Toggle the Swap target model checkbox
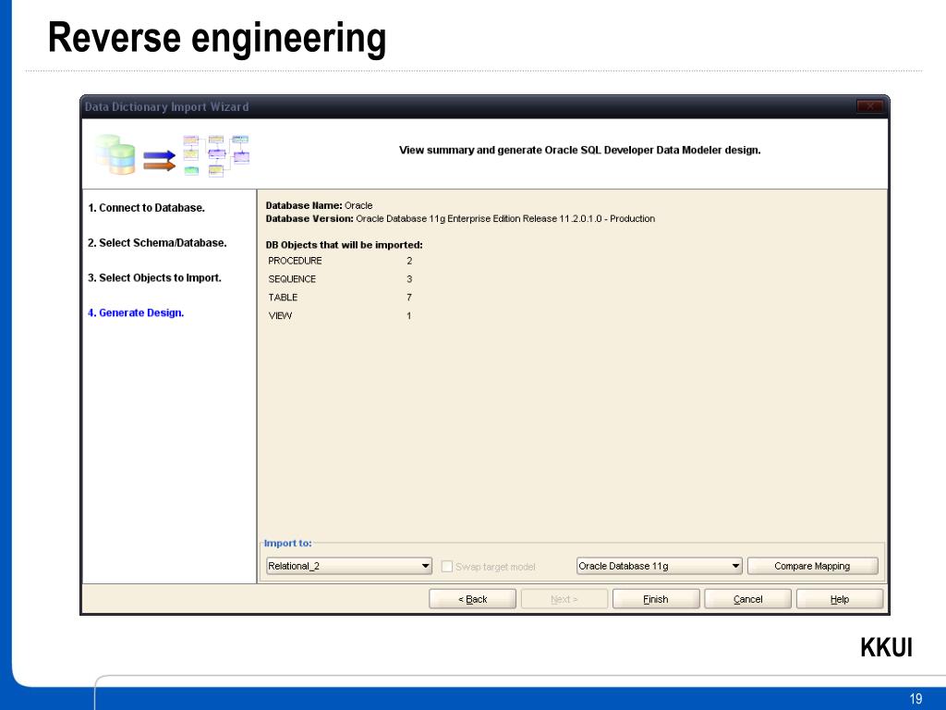The image size is (946, 710). (447, 567)
